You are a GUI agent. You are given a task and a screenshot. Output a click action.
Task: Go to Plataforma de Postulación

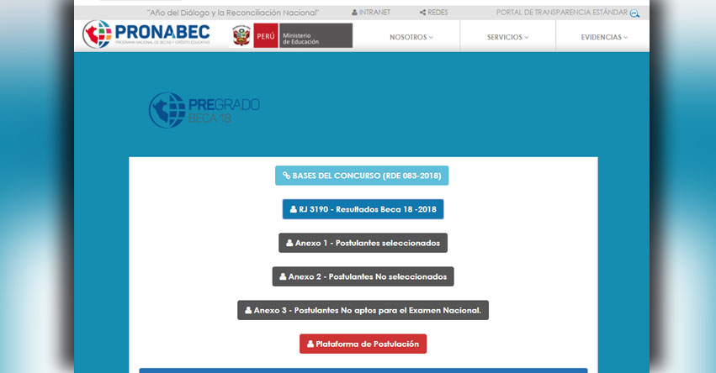363,344
